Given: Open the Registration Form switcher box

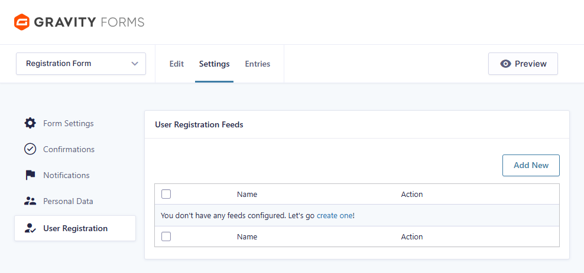Looking at the screenshot, I should tap(81, 64).
